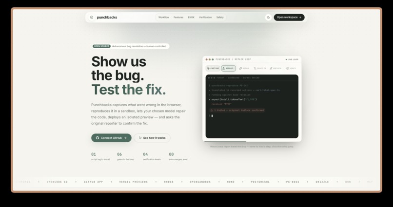
Task: Click the LIVE LOOP indicator
Action: pyautogui.click(x=292, y=59)
